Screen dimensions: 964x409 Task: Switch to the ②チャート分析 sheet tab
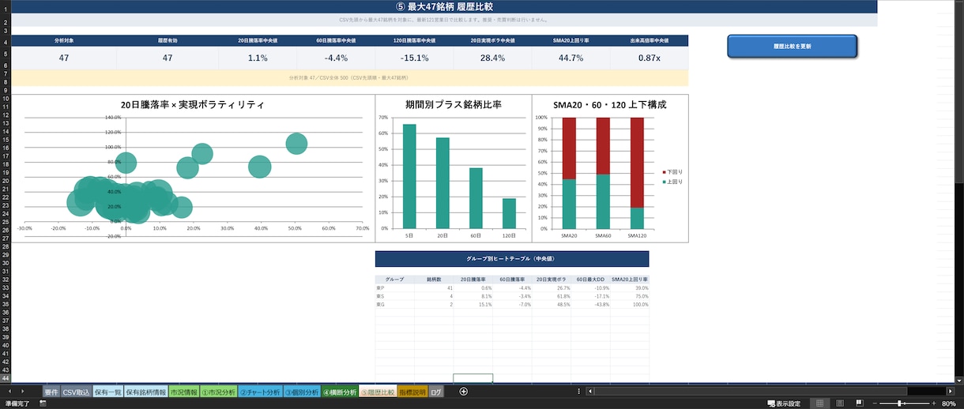[x=260, y=392]
